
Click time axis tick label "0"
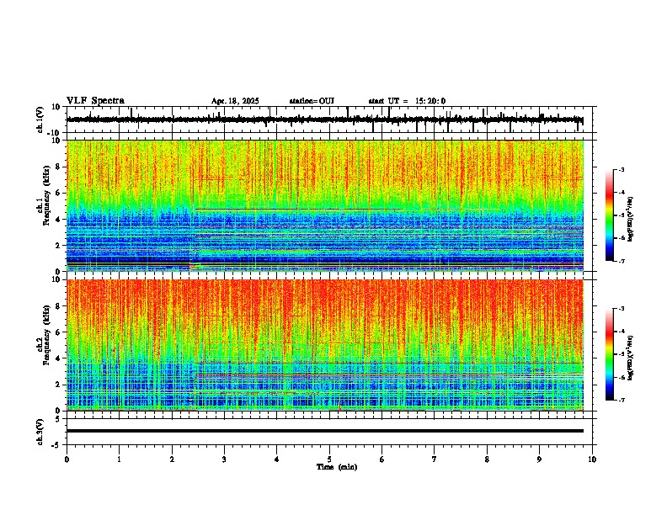pos(67,459)
